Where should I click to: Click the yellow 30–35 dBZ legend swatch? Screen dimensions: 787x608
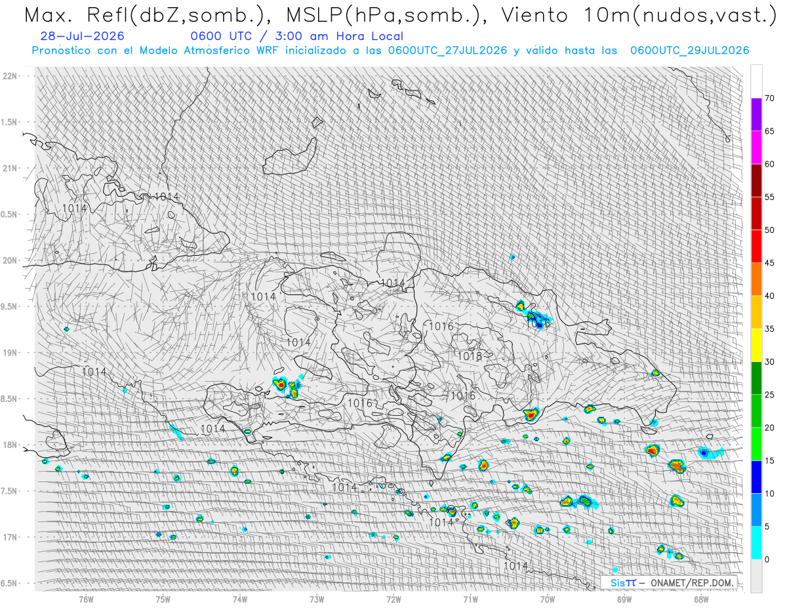pyautogui.click(x=756, y=346)
